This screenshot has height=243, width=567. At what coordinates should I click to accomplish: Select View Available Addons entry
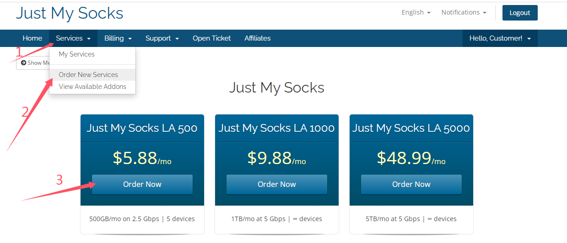point(92,87)
